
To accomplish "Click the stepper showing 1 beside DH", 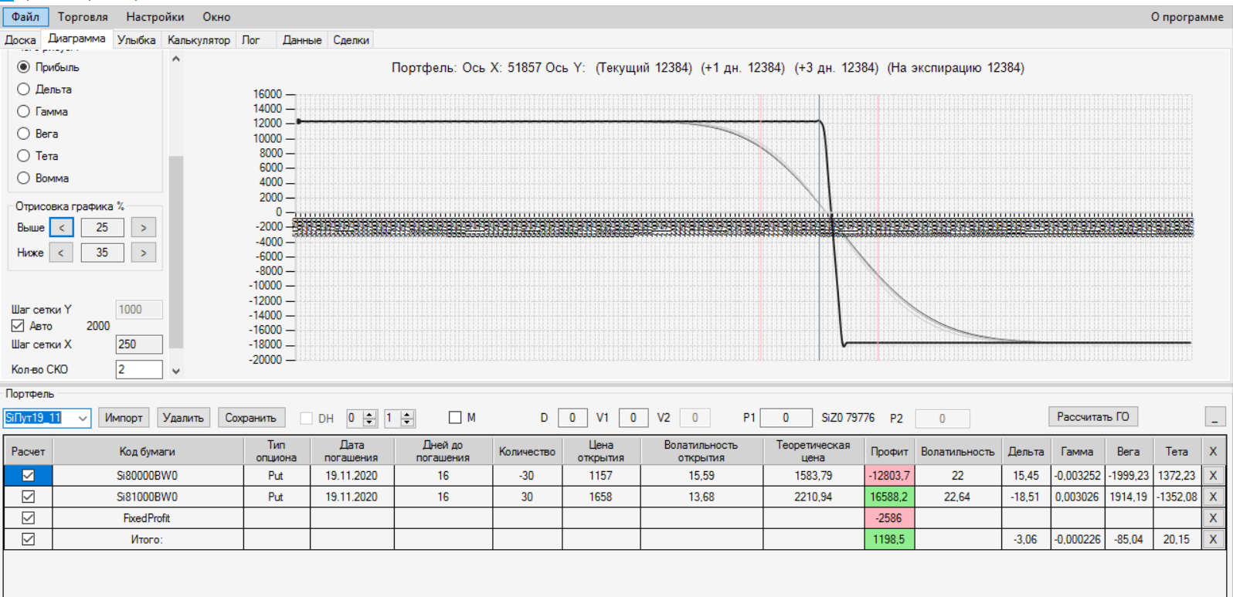I will pos(400,418).
